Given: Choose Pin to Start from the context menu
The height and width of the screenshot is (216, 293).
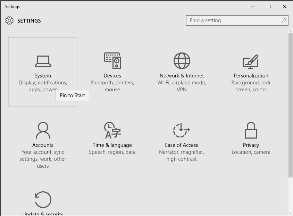Looking at the screenshot, I should (73, 95).
